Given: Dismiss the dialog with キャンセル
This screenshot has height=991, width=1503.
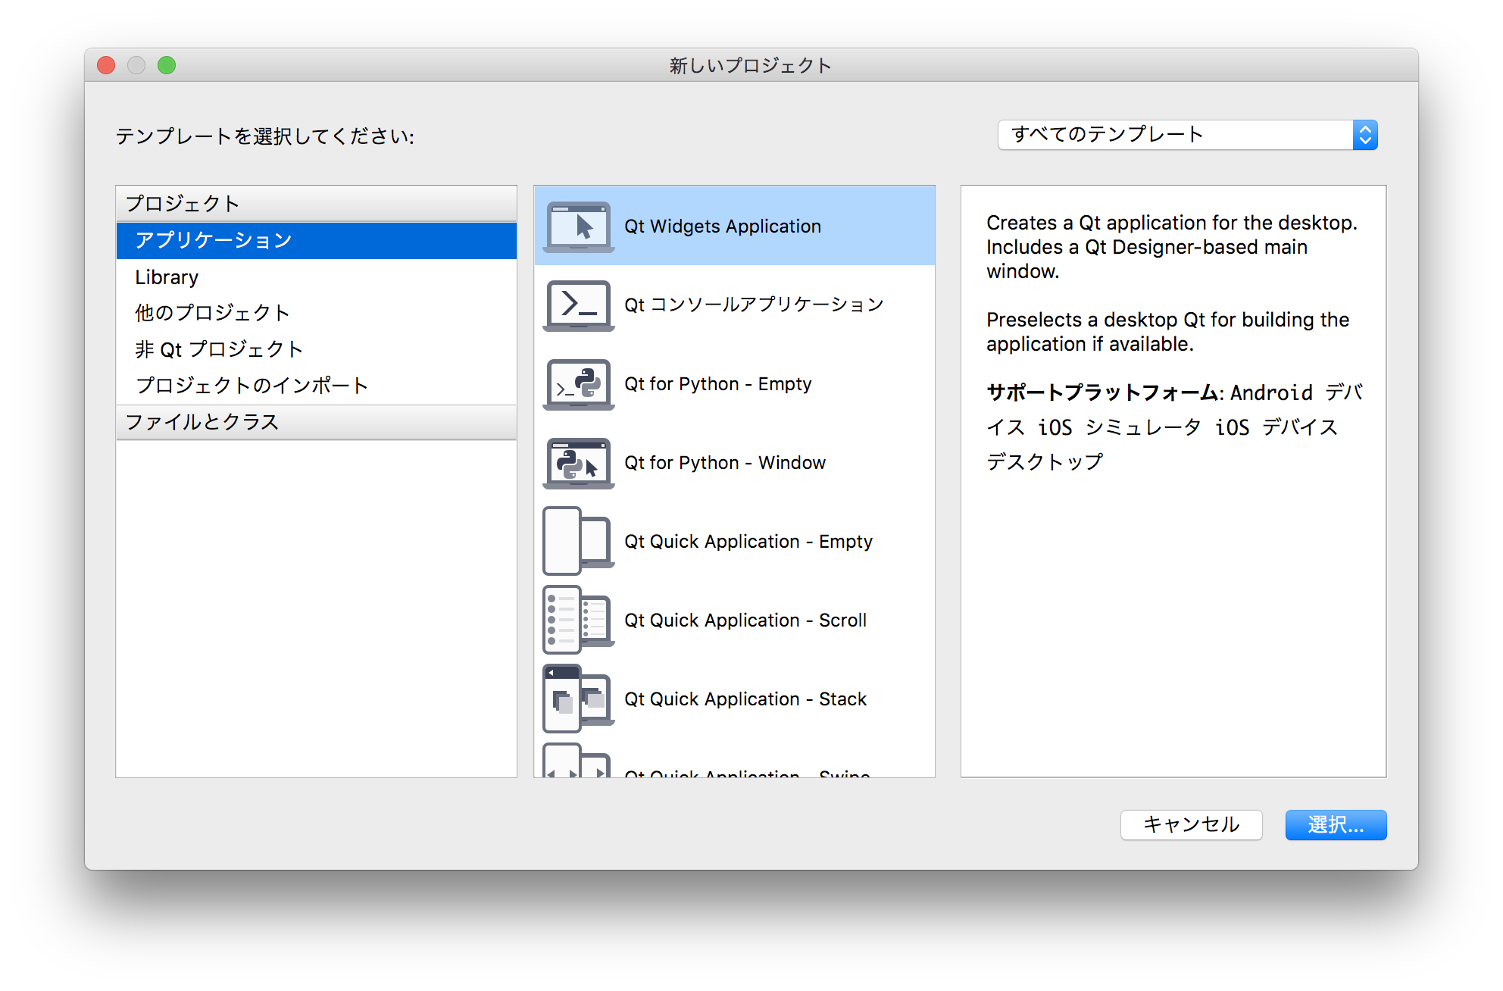Looking at the screenshot, I should (x=1191, y=825).
